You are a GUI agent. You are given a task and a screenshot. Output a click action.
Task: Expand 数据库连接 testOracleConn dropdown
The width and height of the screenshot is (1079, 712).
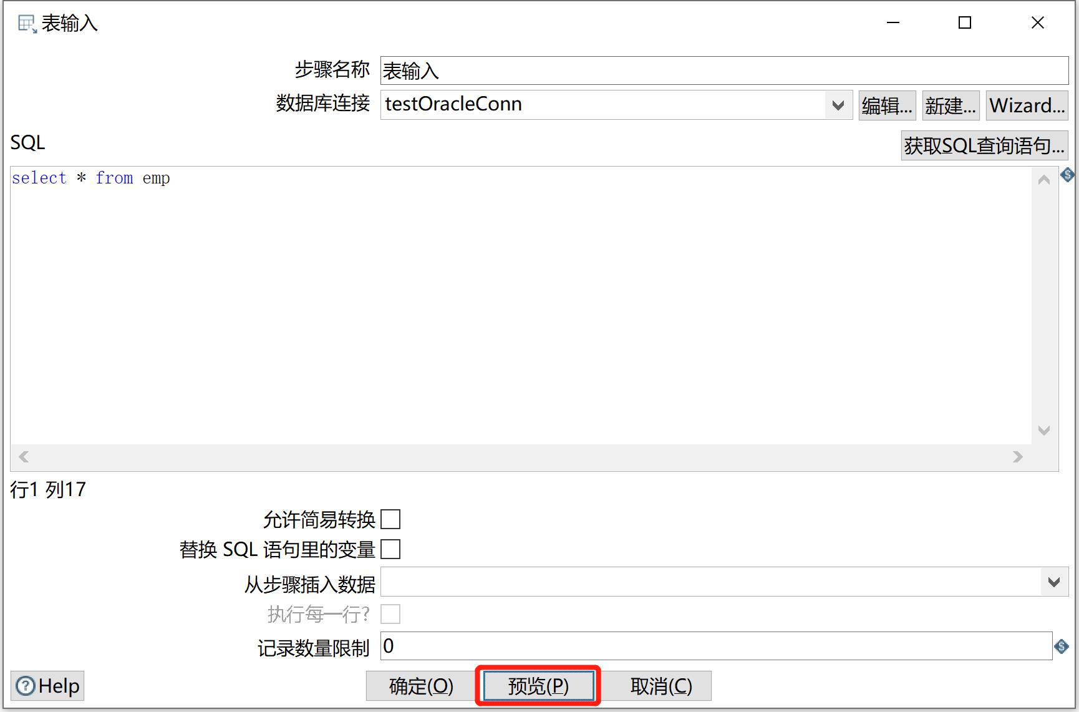pos(838,105)
